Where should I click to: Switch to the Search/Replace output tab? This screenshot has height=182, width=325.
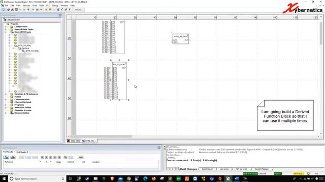tap(262, 169)
